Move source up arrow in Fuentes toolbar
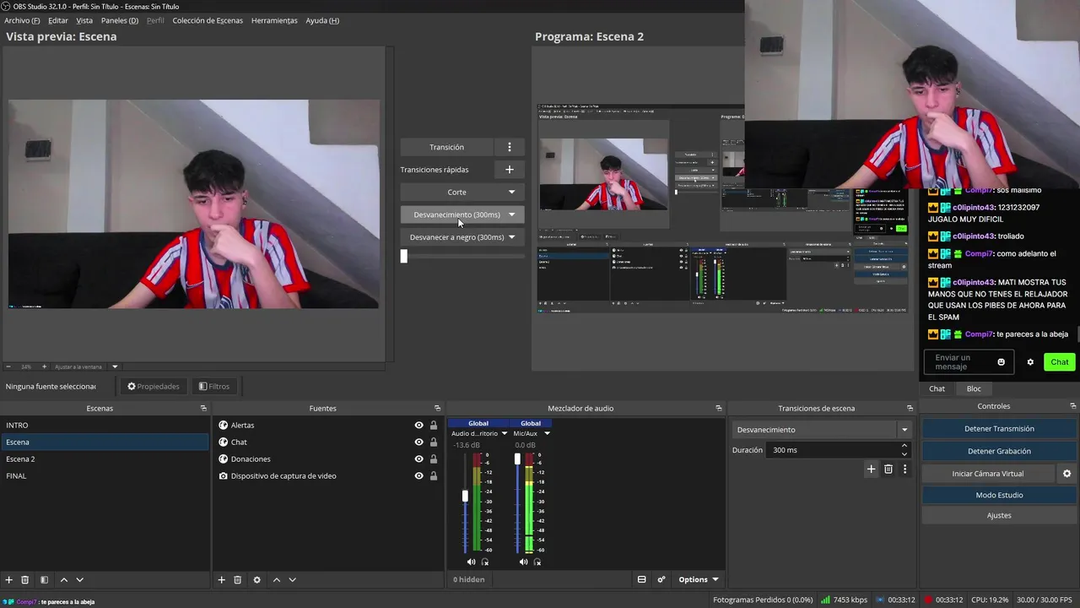Screen dimensions: 1080x608 pos(276,579)
